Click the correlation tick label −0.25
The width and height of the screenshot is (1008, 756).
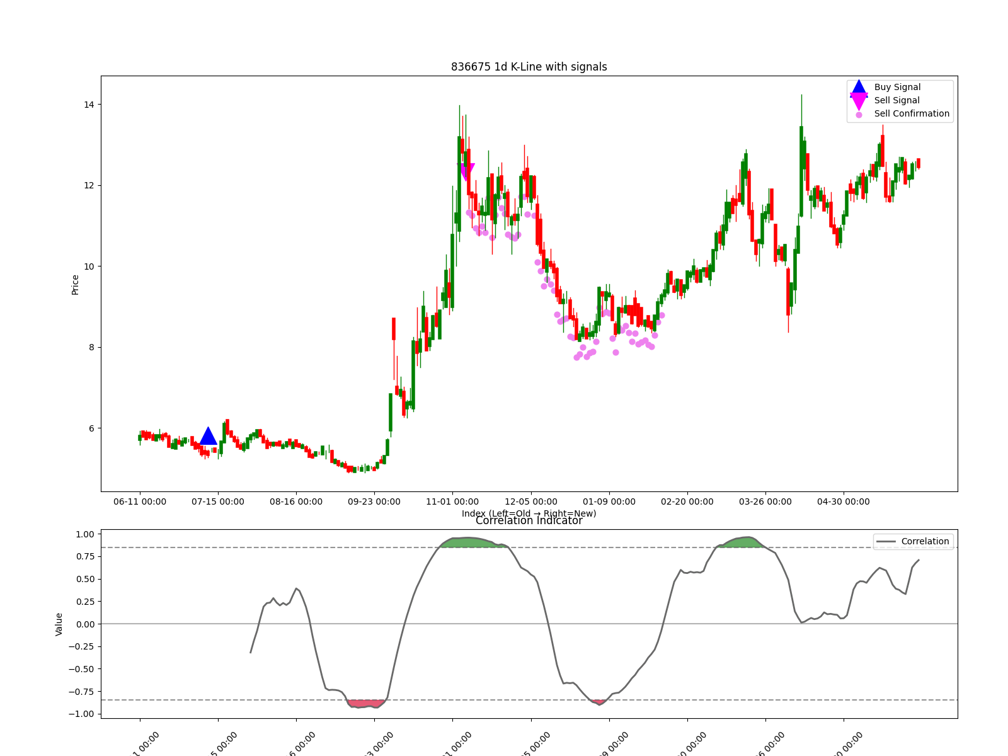pos(81,646)
